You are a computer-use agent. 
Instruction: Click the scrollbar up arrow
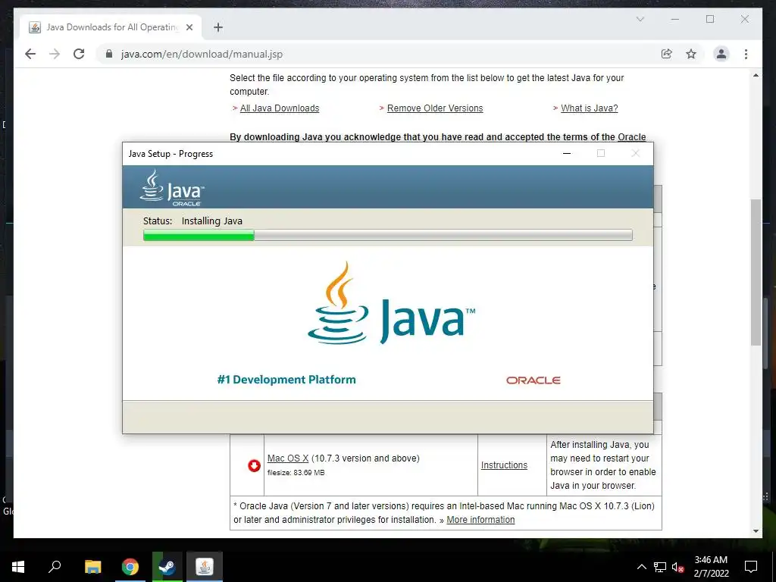coord(756,75)
